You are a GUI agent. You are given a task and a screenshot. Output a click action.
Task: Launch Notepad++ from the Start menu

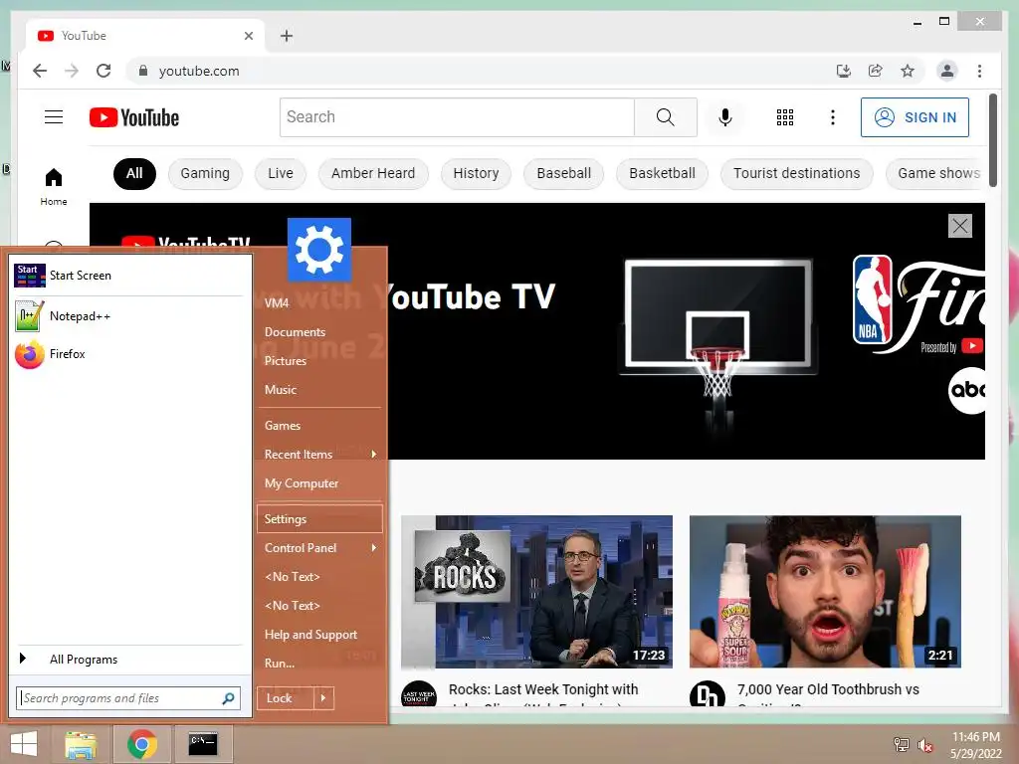(130, 316)
